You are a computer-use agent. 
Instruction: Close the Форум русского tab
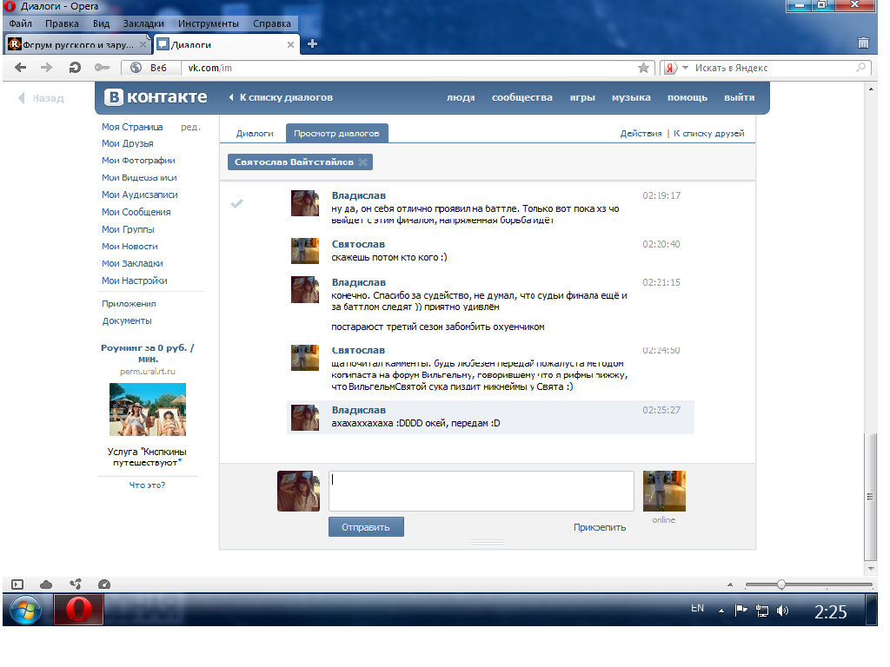click(143, 44)
